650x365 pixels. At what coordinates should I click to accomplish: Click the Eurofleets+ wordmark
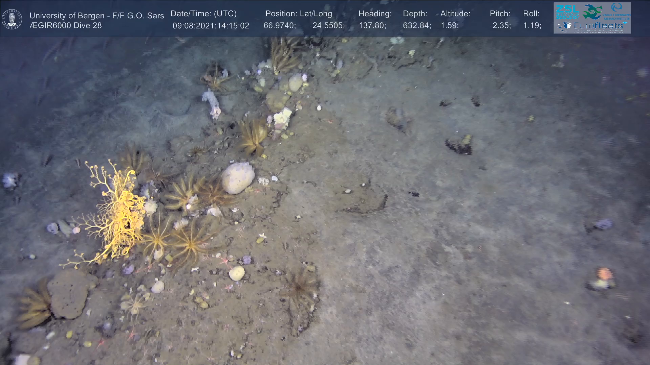pos(598,26)
